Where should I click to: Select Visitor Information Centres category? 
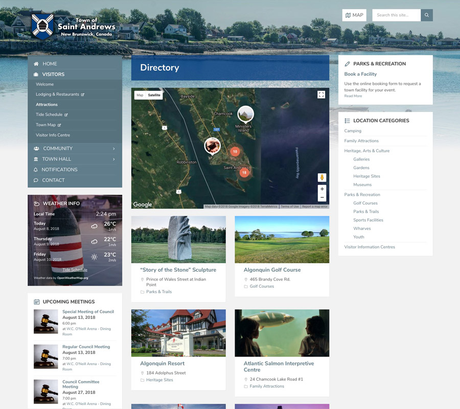(370, 247)
